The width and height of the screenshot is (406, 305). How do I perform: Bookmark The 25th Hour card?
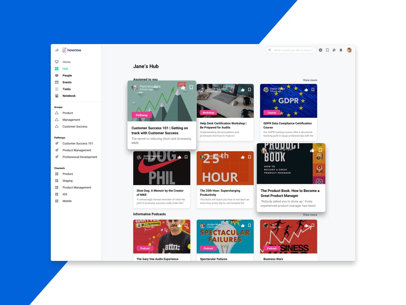(250, 157)
